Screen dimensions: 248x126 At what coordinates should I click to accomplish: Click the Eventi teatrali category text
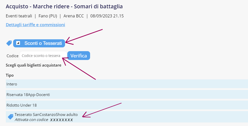pyautogui.click(x=19, y=16)
